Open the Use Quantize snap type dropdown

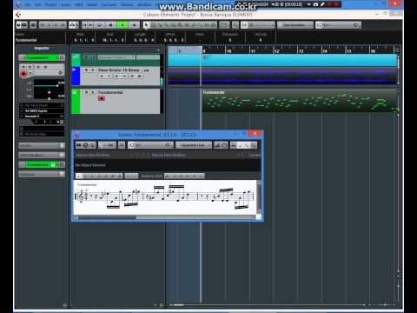pyautogui.click(x=295, y=25)
